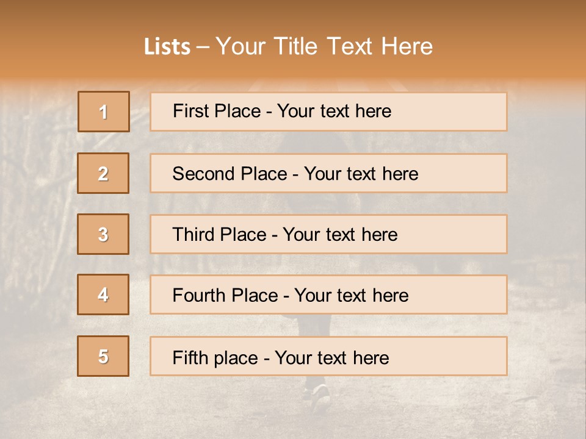This screenshot has height=439, width=586.
Task: Click the words 'Third Place'
Action: click(x=219, y=234)
